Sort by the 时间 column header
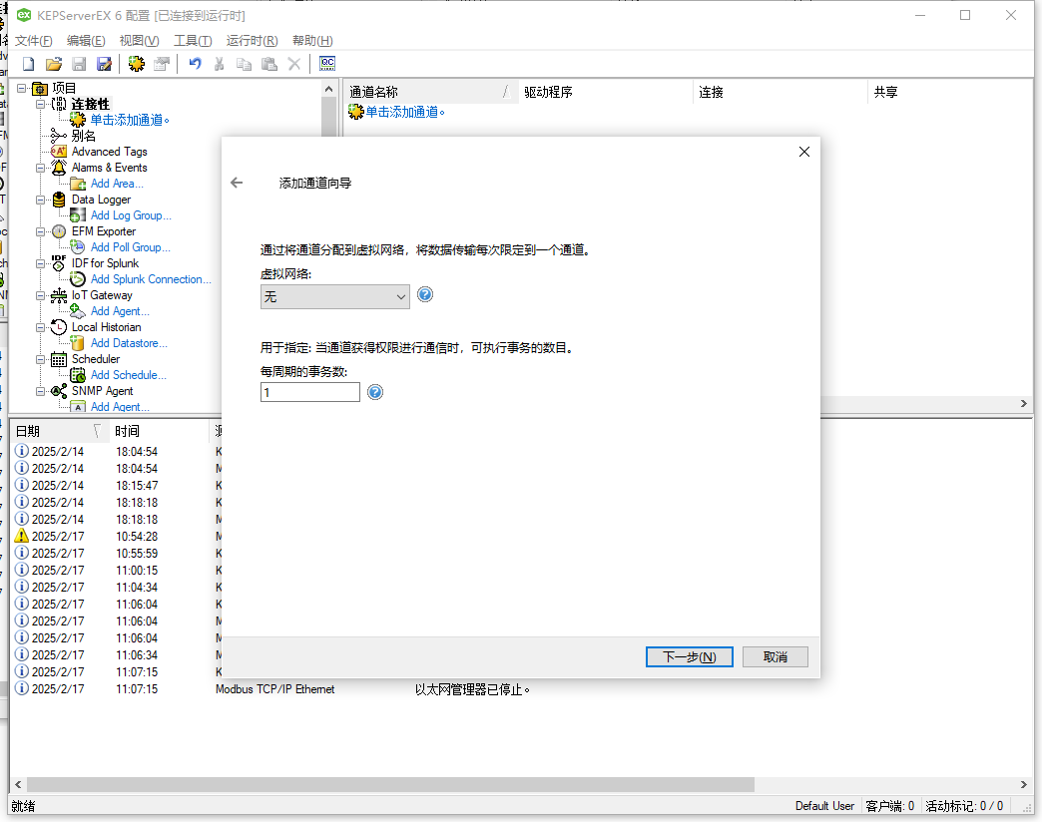1042x822 pixels. [158, 431]
